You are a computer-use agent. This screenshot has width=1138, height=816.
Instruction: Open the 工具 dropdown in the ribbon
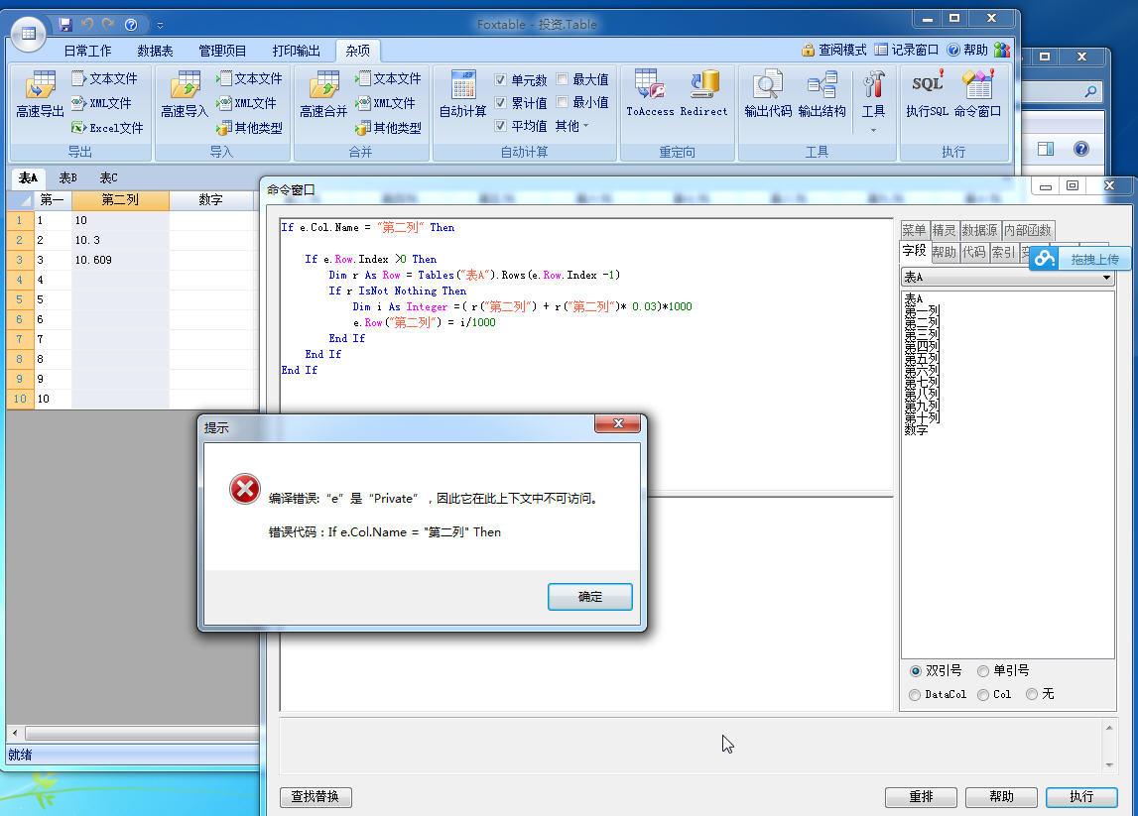coord(873,101)
